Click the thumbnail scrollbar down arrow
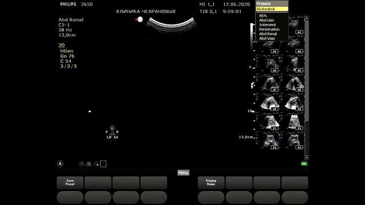Image resolution: width=365 pixels, height=205 pixels. (x=307, y=158)
